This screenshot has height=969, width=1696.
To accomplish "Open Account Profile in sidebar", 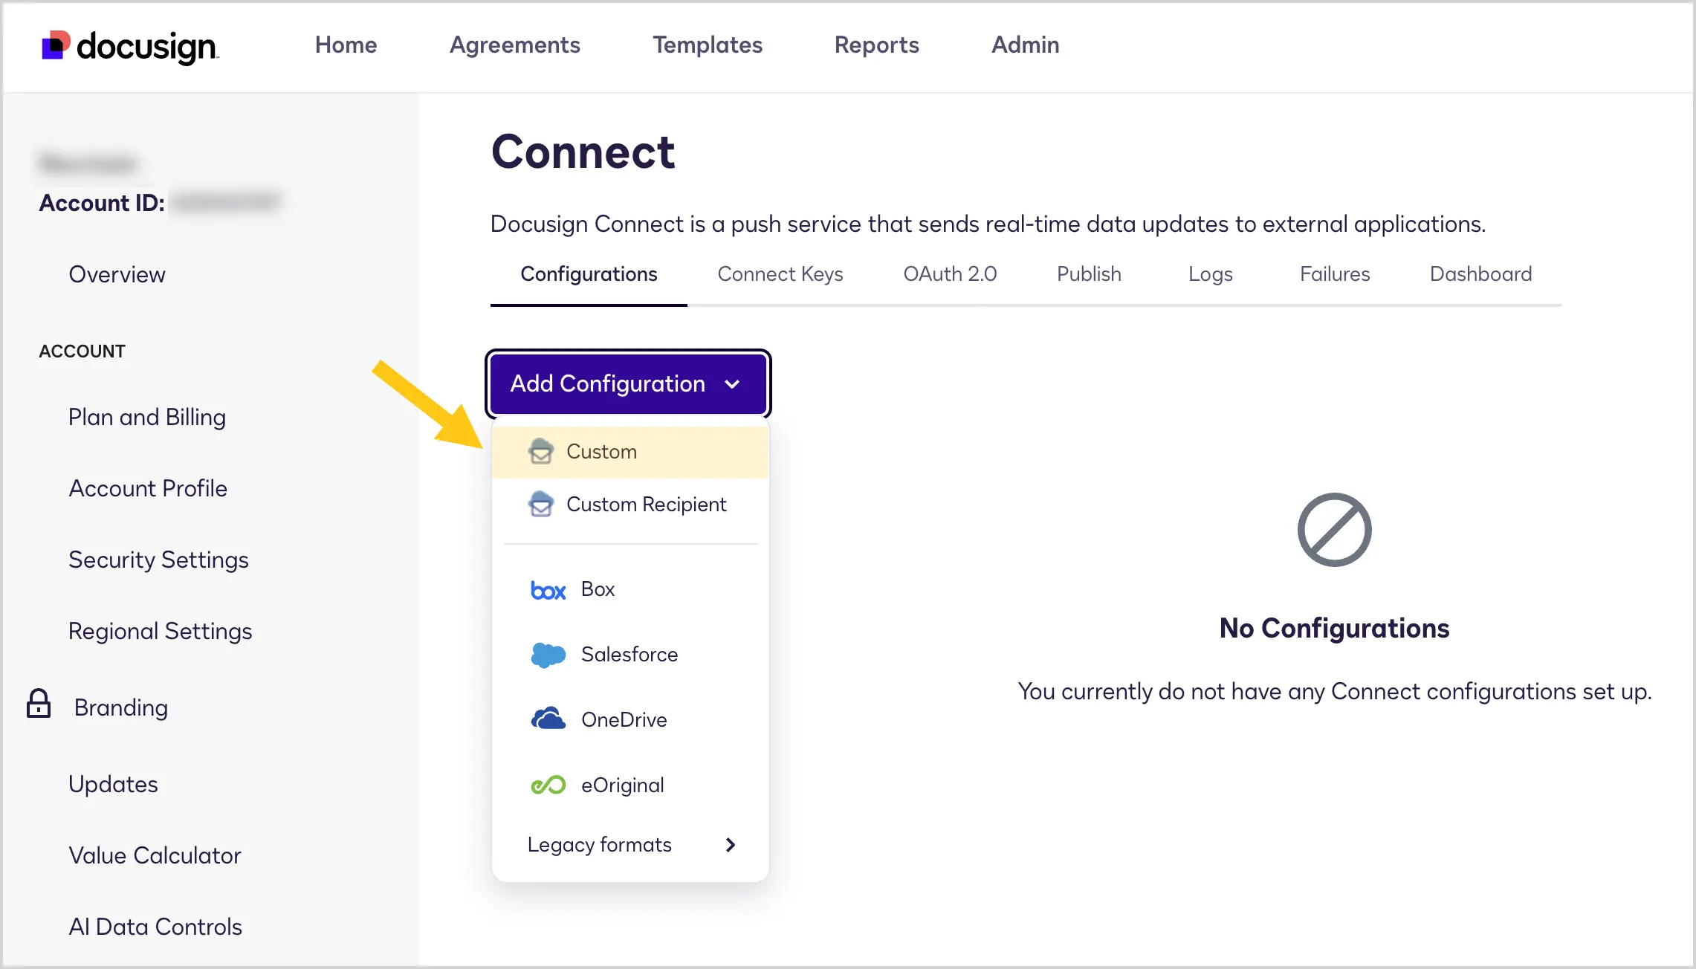I will (x=148, y=488).
